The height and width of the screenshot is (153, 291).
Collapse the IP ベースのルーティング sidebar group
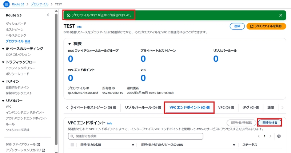click(3, 49)
